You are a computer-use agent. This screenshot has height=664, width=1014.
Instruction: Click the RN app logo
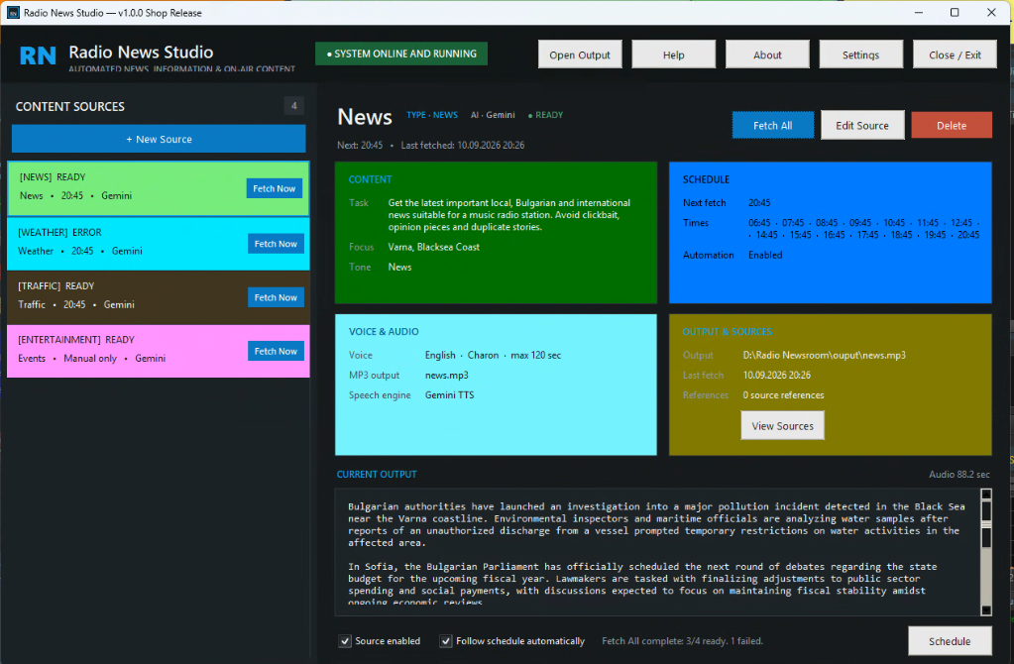pyautogui.click(x=38, y=55)
